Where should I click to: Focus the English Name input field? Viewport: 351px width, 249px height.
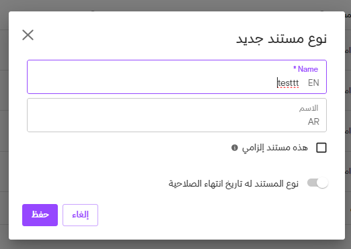(x=177, y=77)
